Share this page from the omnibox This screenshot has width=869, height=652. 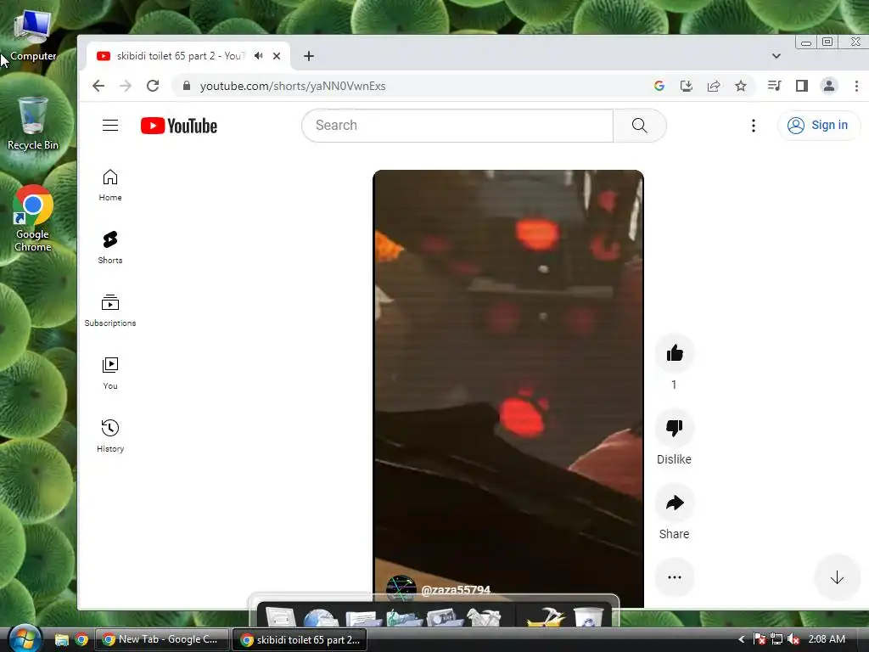click(714, 86)
